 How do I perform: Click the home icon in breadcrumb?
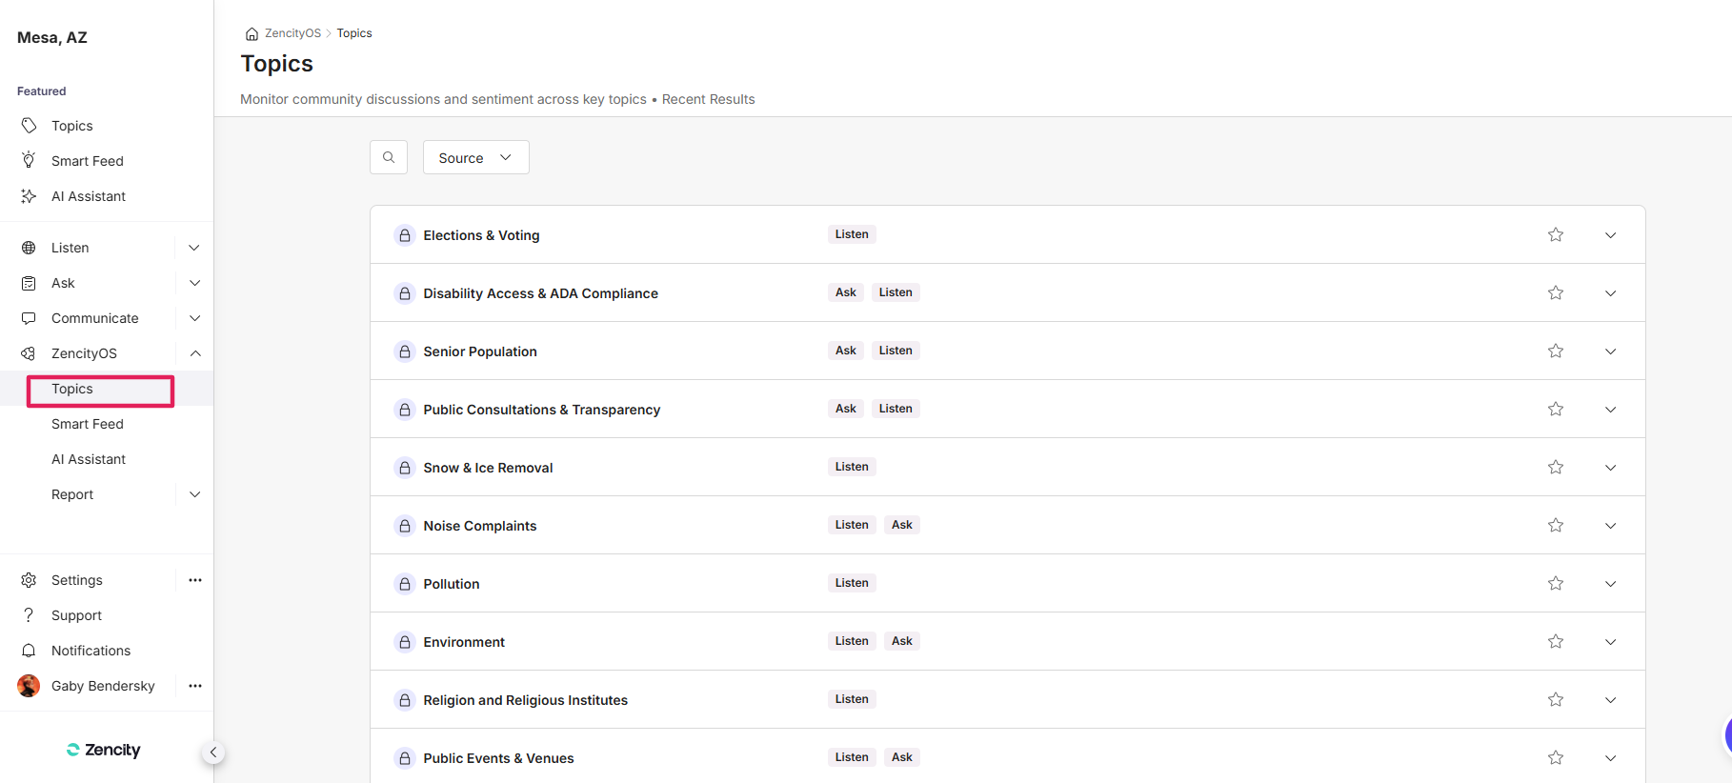(x=252, y=33)
